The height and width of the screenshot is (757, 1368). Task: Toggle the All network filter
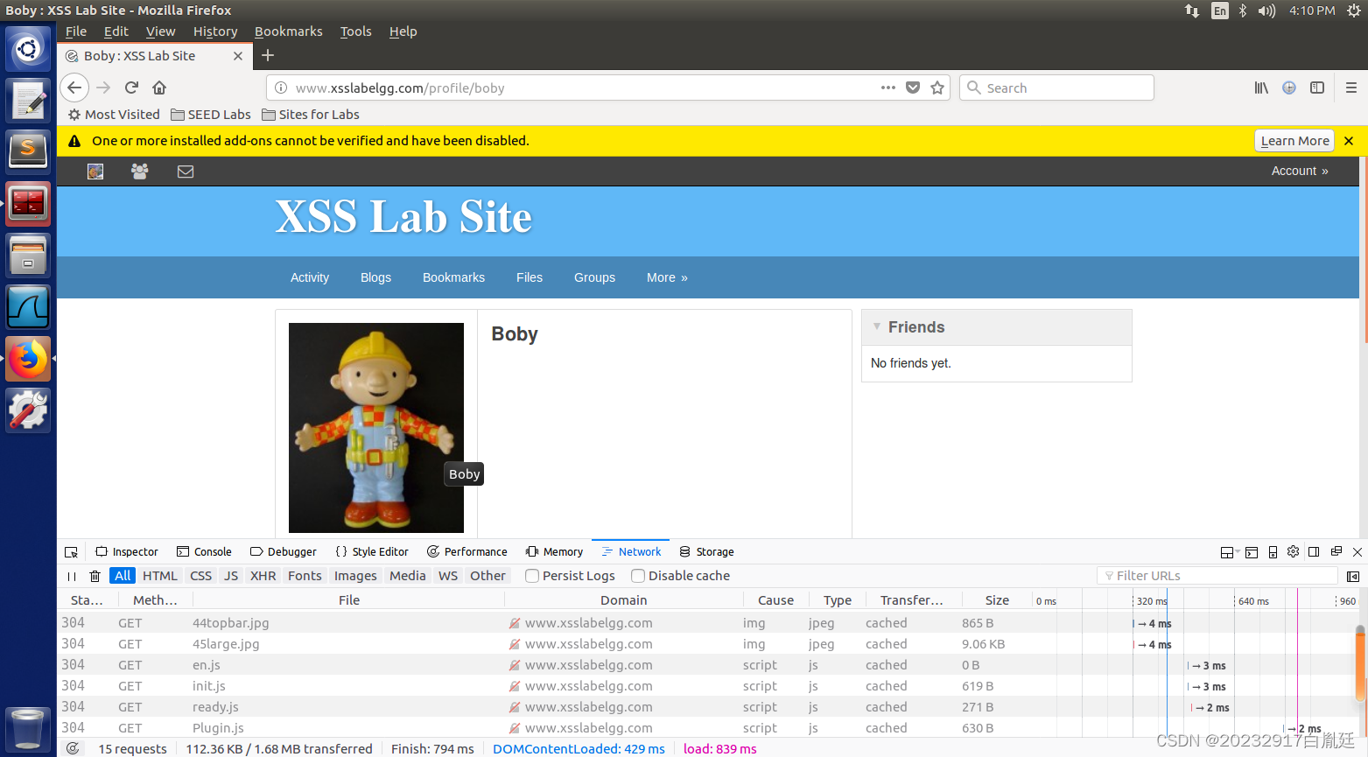pyautogui.click(x=123, y=576)
